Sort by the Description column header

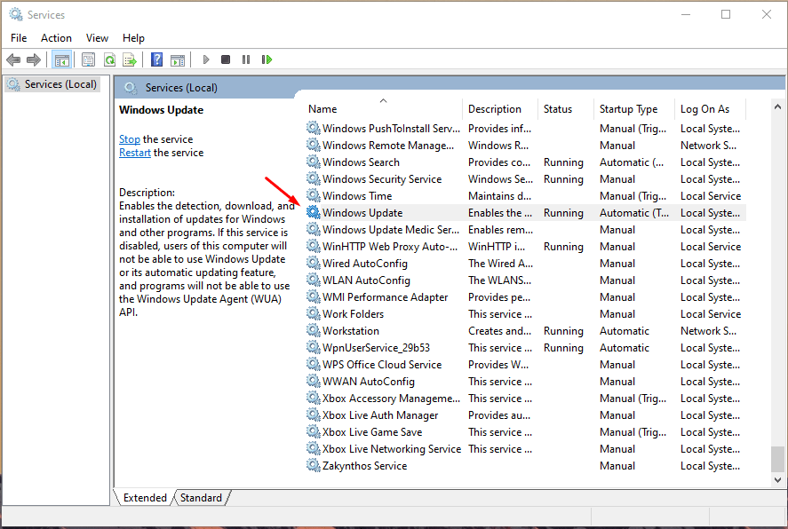(500, 109)
